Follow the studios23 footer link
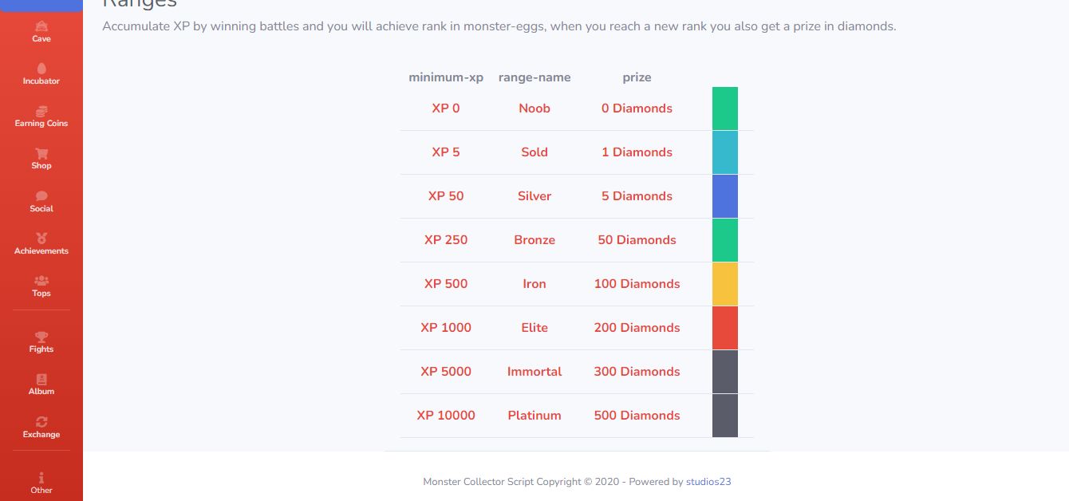This screenshot has height=501, width=1069. tap(708, 482)
